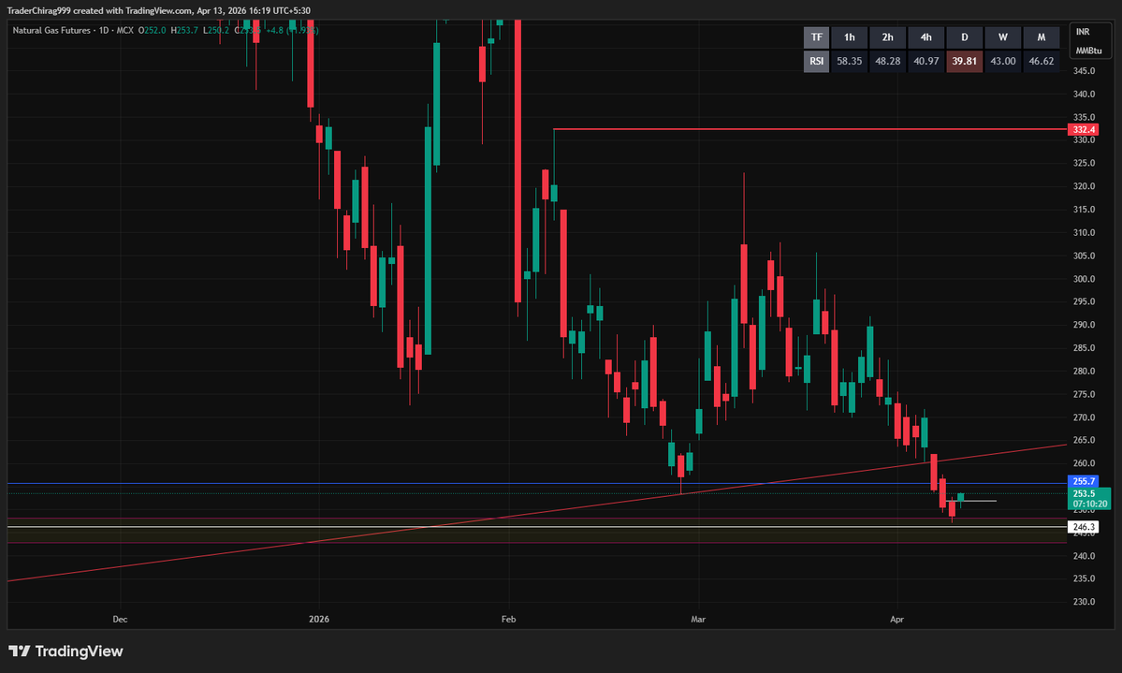Select the M monthly timeframe cell
The width and height of the screenshot is (1122, 673).
1041,37
